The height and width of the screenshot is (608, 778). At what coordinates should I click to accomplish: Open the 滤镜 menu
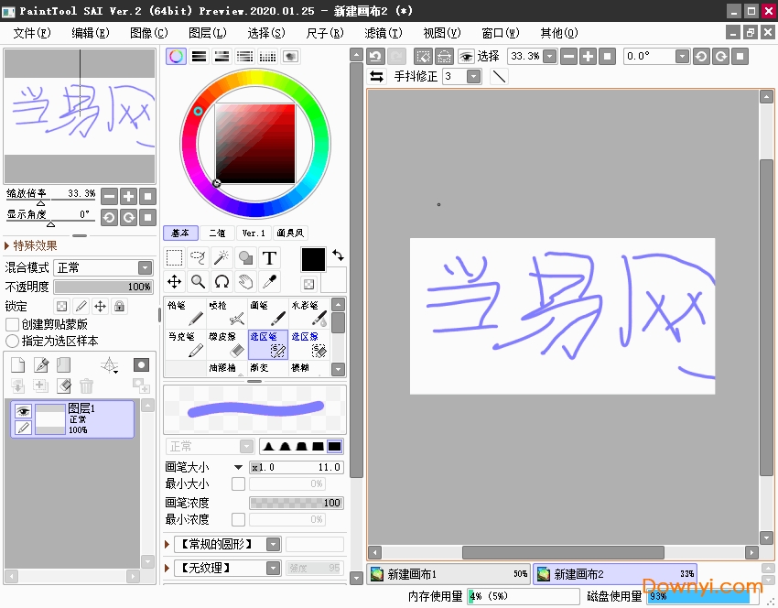383,33
